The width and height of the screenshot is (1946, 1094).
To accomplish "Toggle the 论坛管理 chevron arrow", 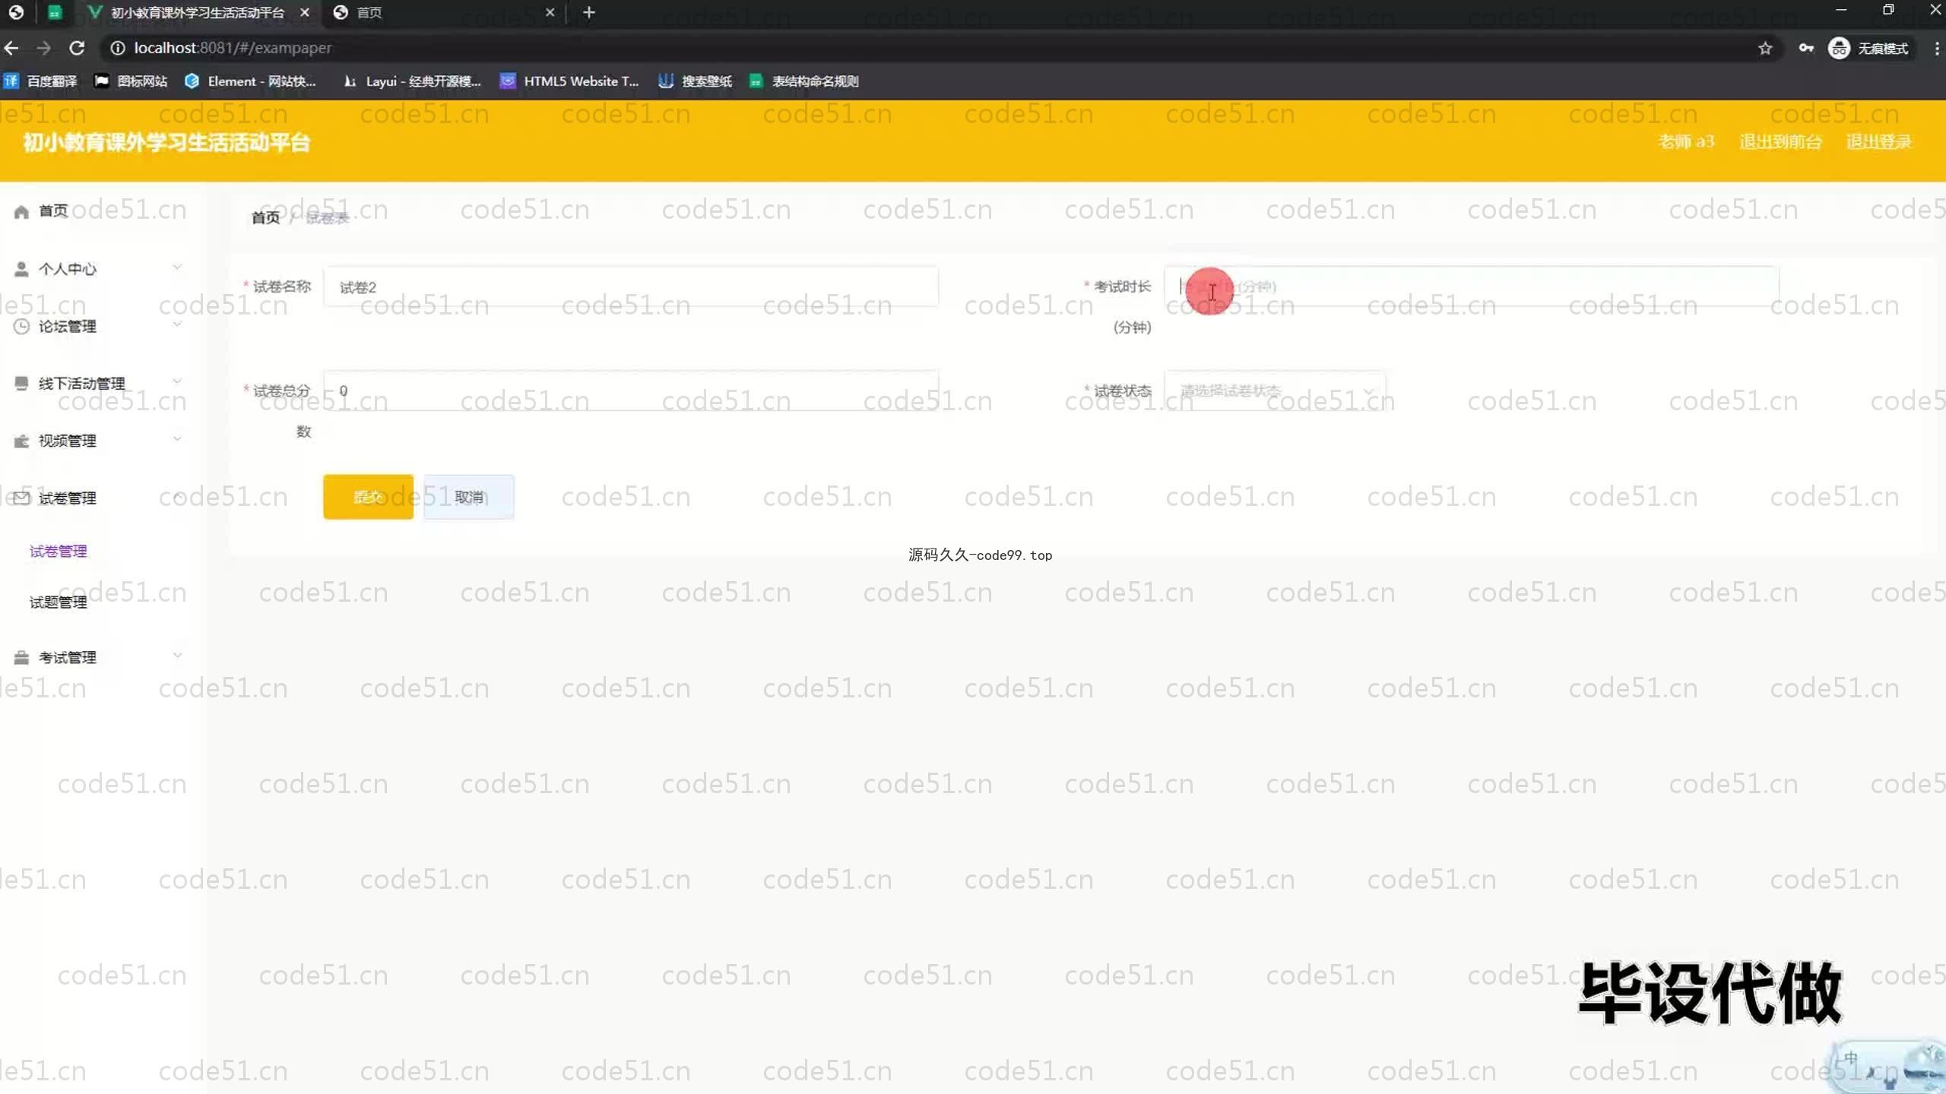I will pyautogui.click(x=177, y=324).
